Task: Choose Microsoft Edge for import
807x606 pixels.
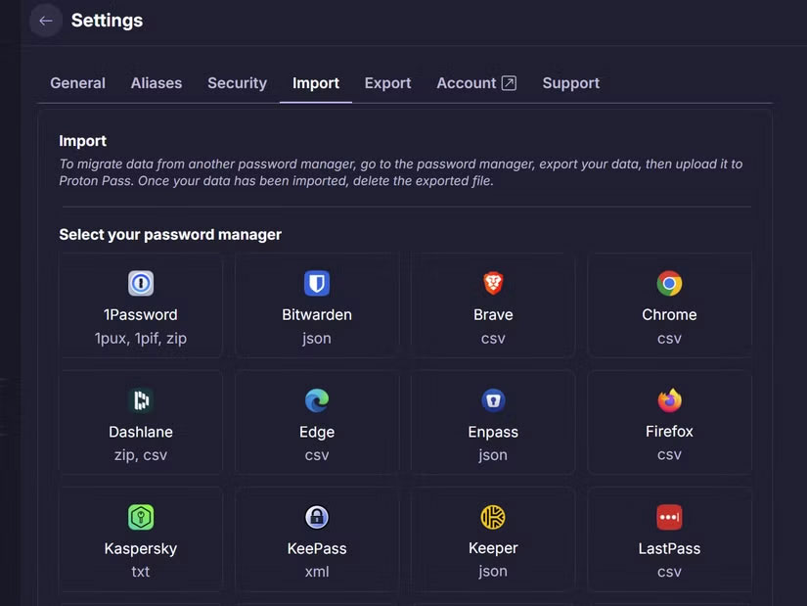Action: coord(316,422)
